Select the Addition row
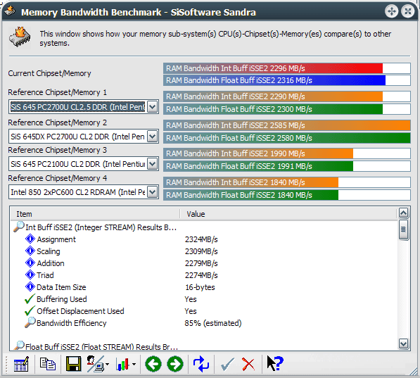This screenshot has width=420, height=378. click(x=204, y=263)
